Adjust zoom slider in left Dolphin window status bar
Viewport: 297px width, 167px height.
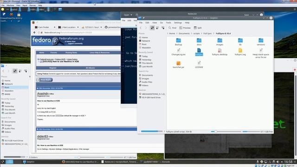pos(79,157)
